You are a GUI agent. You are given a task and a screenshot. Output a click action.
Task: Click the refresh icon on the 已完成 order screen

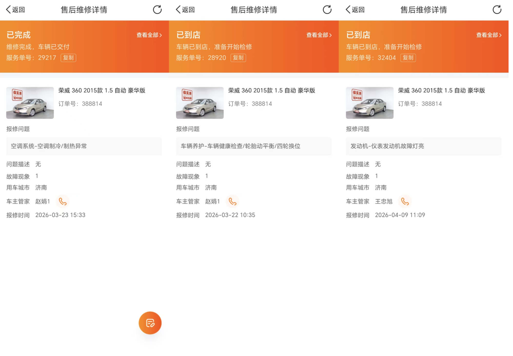[x=157, y=10]
